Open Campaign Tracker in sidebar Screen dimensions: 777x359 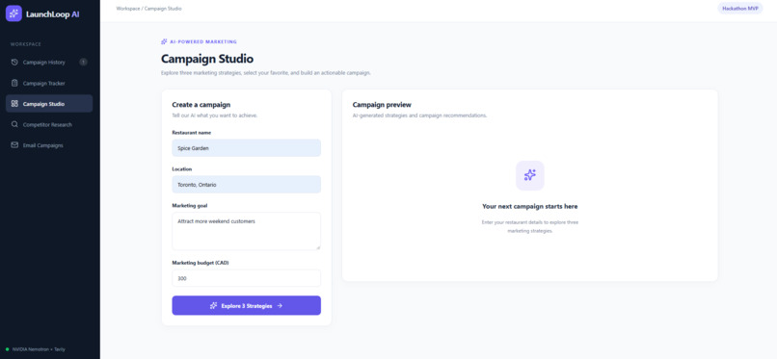(x=49, y=83)
